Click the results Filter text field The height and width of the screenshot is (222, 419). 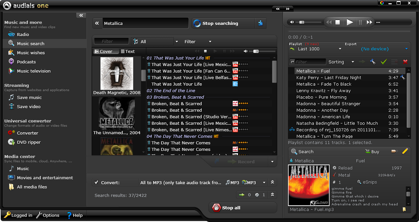(x=111, y=41)
